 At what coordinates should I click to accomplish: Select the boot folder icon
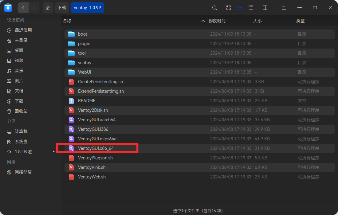[71, 34]
